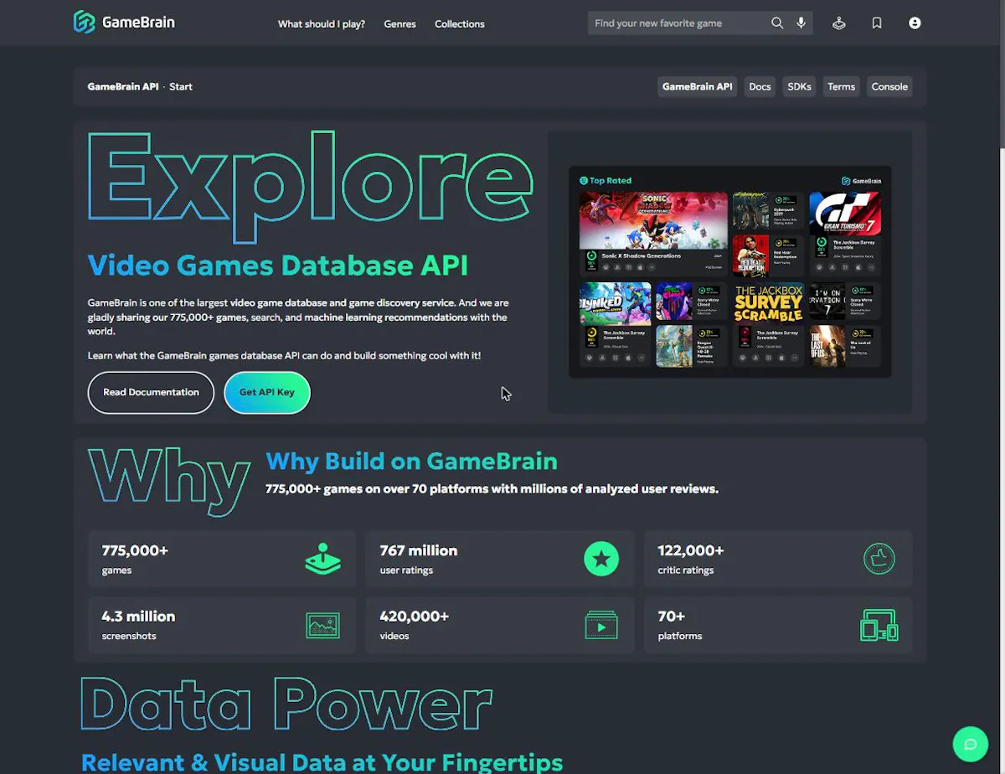Viewport: 1005px width, 774px height.
Task: Click the devices icon in platforms card
Action: (879, 626)
